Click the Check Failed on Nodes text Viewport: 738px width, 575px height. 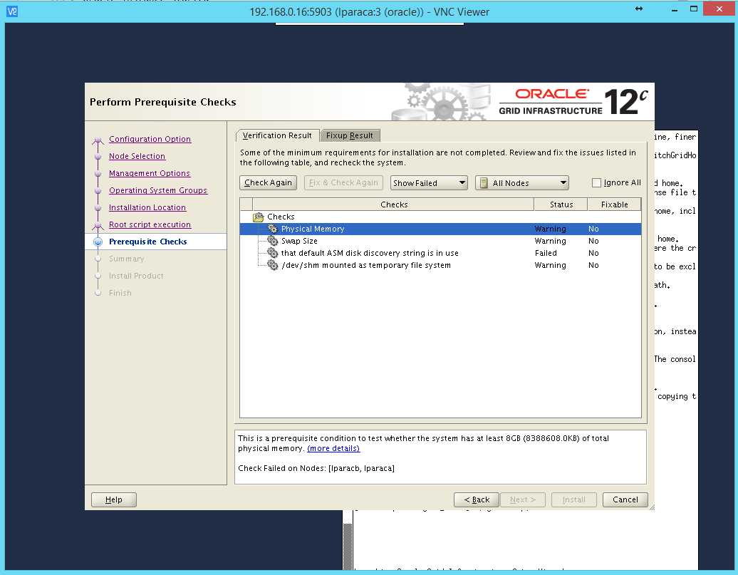click(x=316, y=468)
